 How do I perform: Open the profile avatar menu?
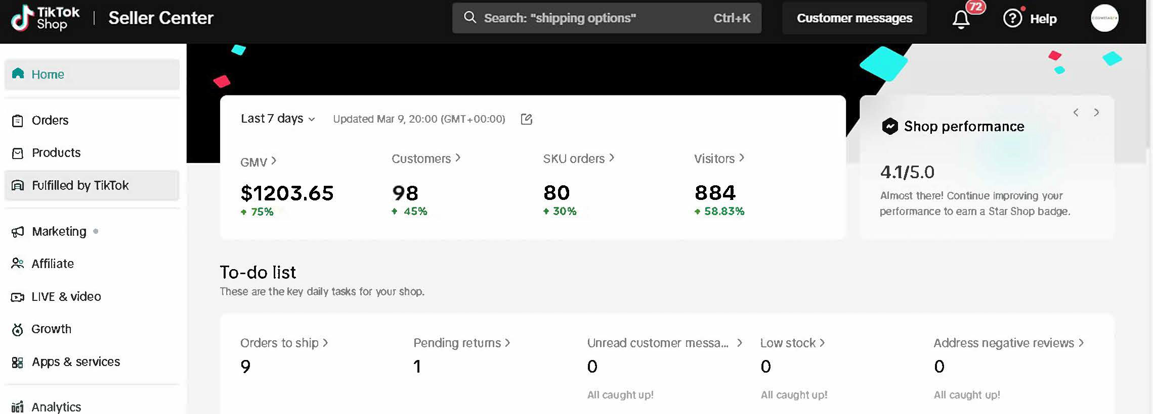(1104, 18)
